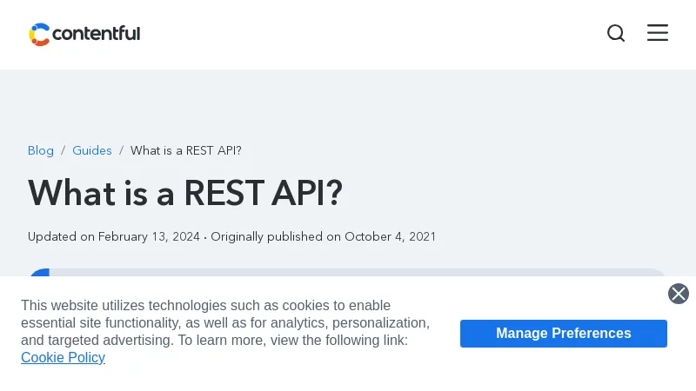Open the Guides breadcrumb link

click(92, 150)
